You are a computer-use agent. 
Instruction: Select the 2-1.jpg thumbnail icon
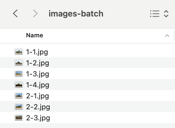pyautogui.click(x=18, y=96)
